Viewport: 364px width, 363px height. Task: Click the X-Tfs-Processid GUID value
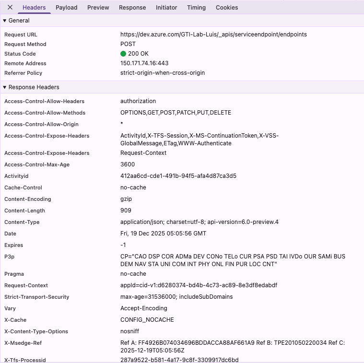pyautogui.click(x=179, y=360)
